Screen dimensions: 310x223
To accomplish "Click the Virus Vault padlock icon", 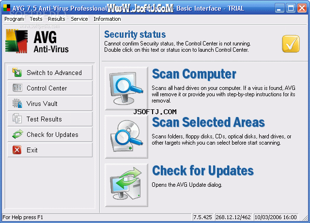I will click(17, 104).
